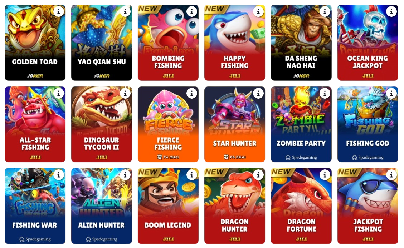Click info icon on Yao Qian Shu

click(x=125, y=11)
